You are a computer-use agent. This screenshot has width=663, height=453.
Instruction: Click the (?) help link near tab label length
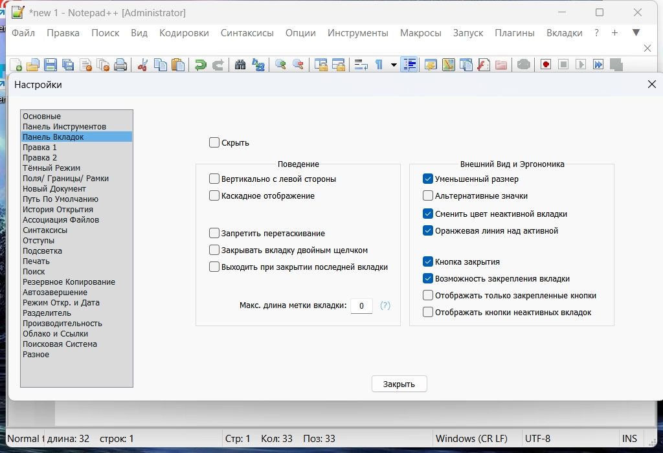(385, 305)
